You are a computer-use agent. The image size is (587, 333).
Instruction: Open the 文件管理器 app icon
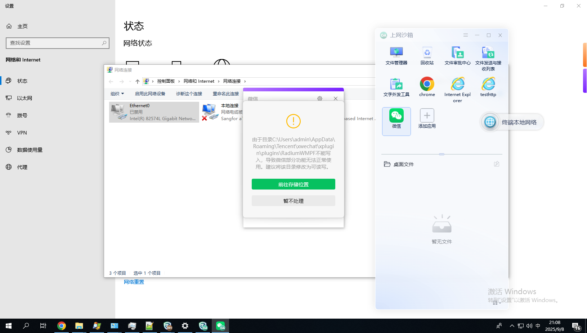(396, 53)
